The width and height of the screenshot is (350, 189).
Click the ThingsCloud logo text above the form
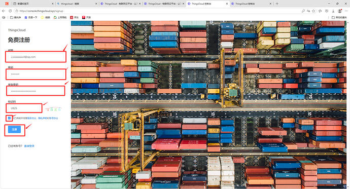click(17, 30)
